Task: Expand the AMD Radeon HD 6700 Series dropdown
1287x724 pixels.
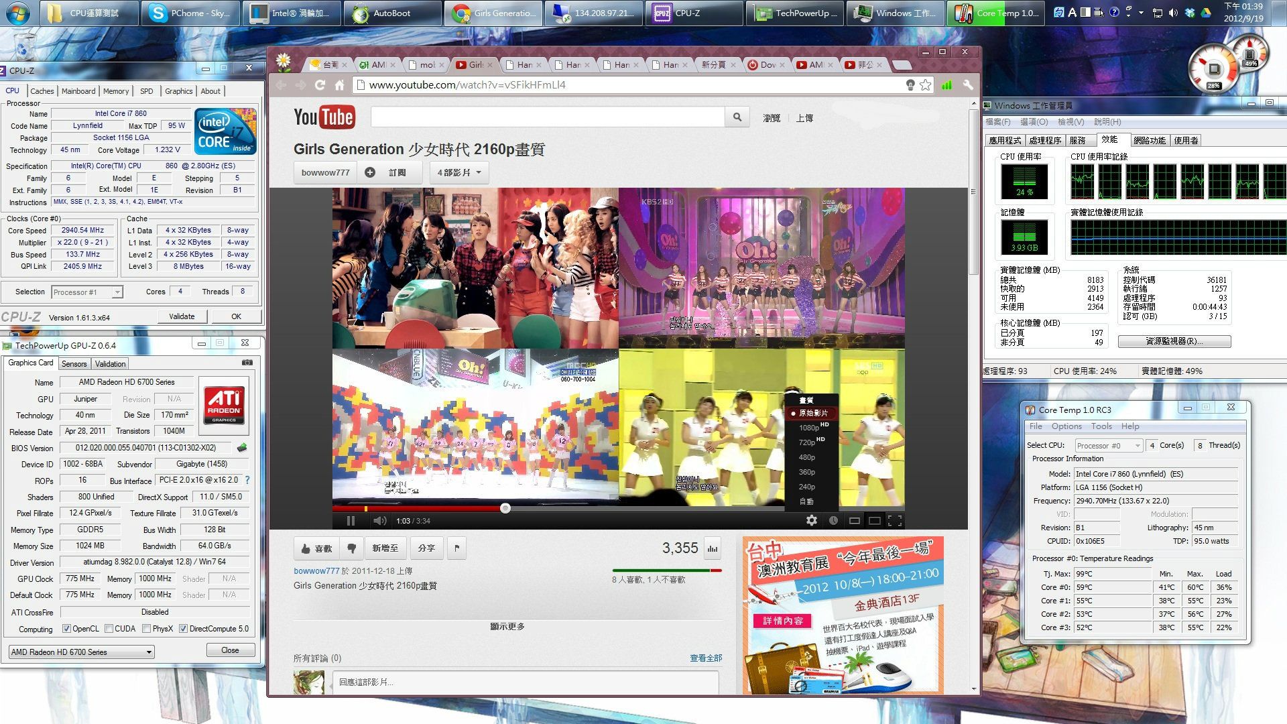Action: point(82,652)
